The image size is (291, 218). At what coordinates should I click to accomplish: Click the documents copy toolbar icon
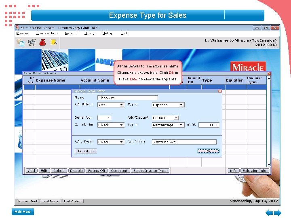[x=21, y=42]
